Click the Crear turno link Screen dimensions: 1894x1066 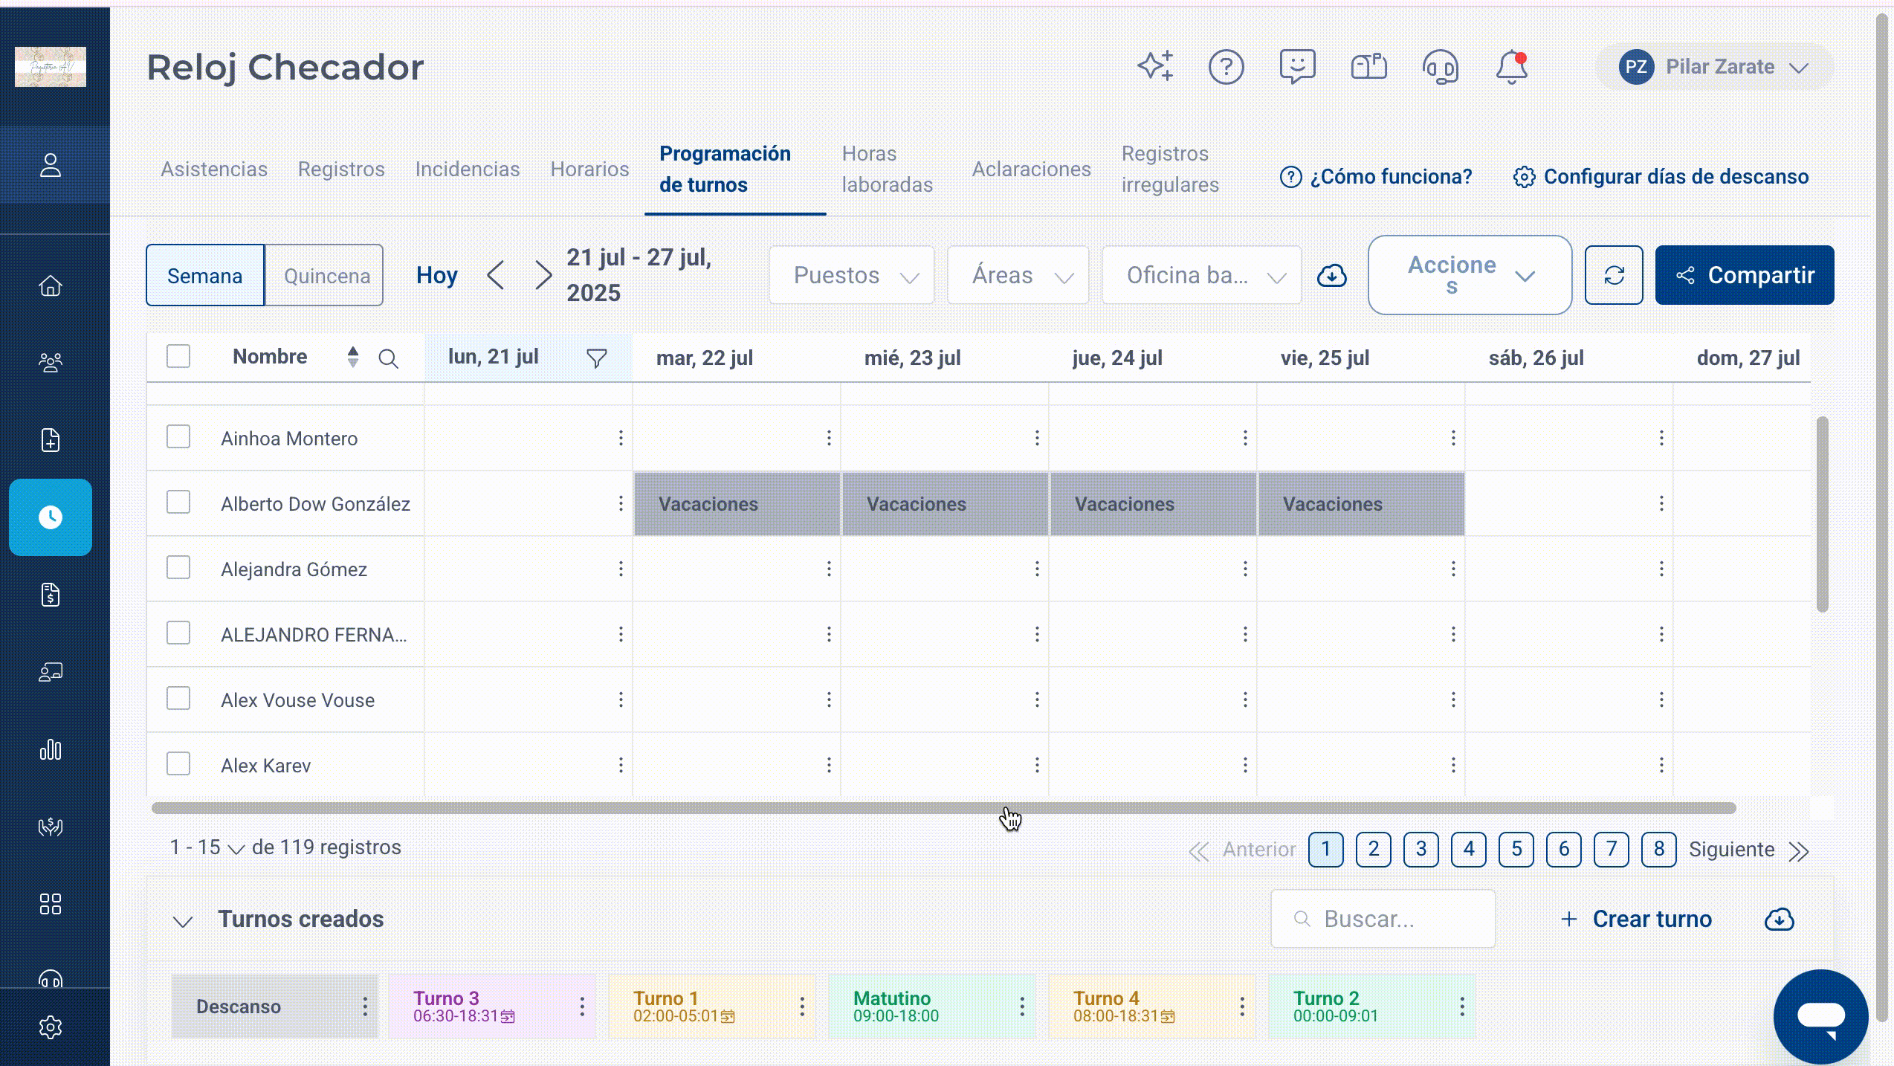point(1636,920)
